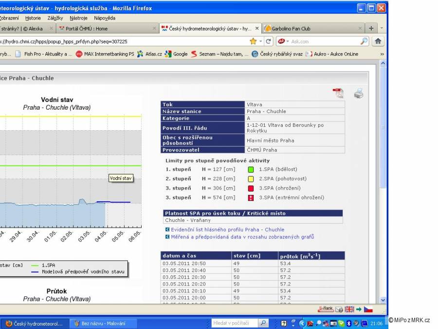Run Ask.com search with magnifier icon
The height and width of the screenshot is (329, 438).
364,41
